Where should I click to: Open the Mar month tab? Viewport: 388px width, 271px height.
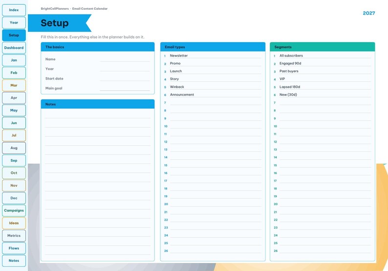(x=14, y=85)
